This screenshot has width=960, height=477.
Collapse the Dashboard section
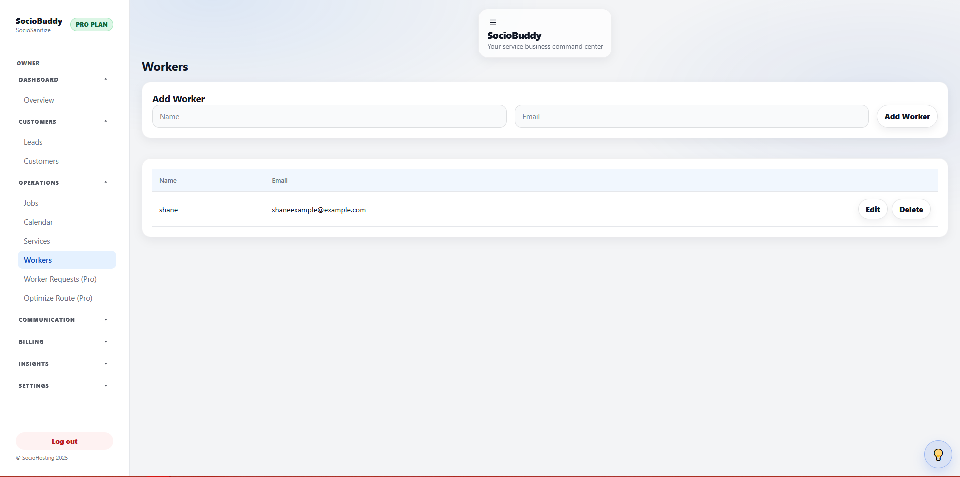(x=63, y=80)
